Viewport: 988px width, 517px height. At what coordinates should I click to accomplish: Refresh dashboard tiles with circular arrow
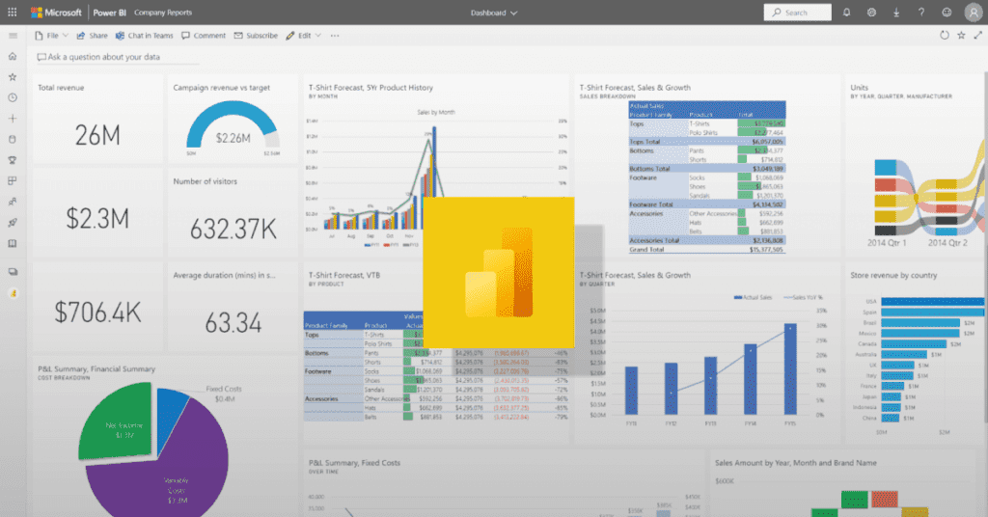point(945,36)
